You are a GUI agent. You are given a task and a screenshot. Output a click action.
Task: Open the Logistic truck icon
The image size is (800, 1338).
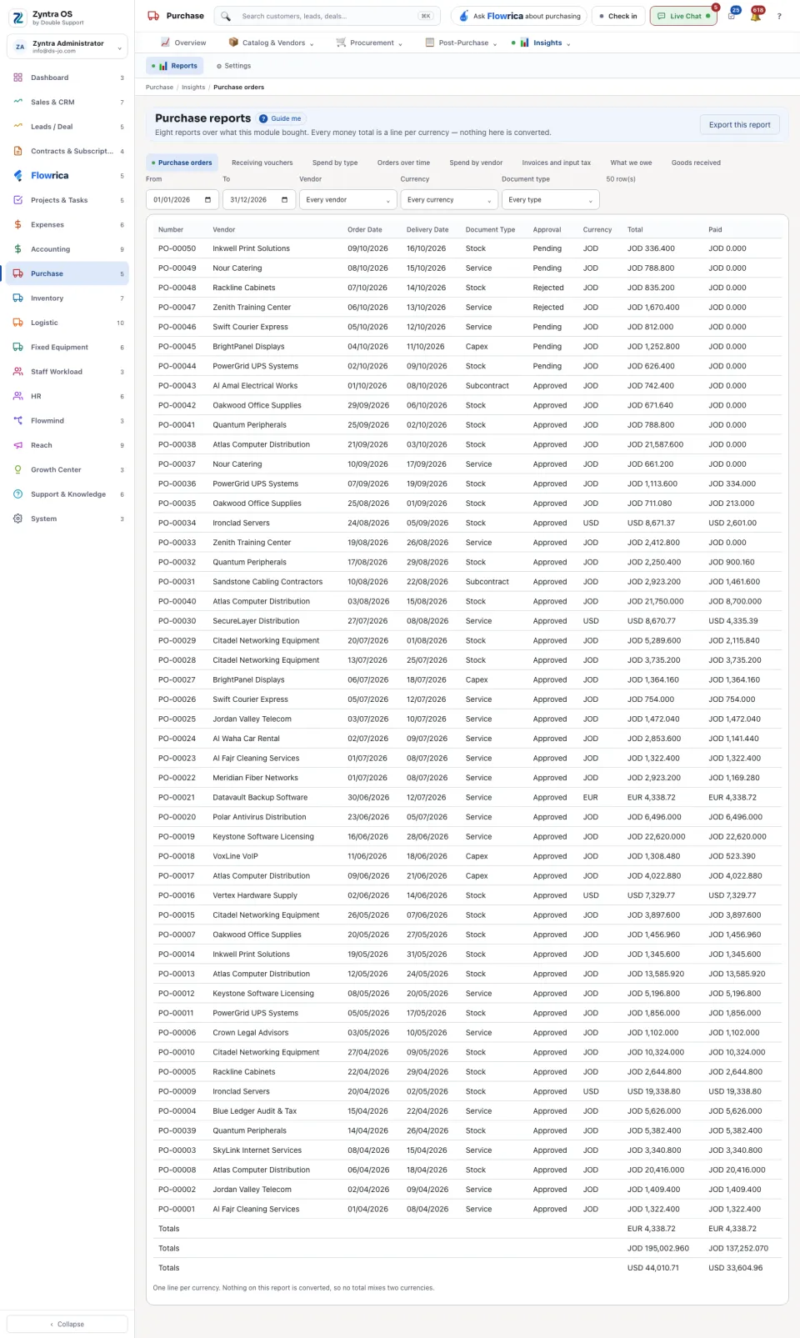click(18, 323)
